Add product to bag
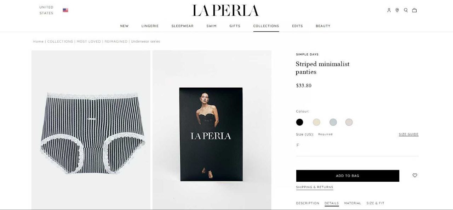Screen dimensions: 453x210 (x=348, y=176)
